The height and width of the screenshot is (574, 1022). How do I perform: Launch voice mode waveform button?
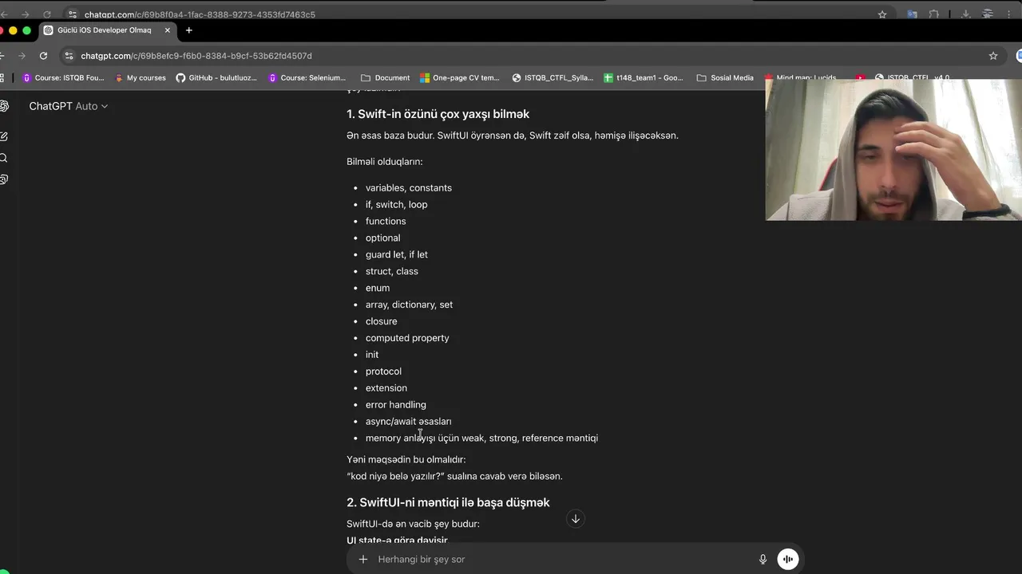788,559
